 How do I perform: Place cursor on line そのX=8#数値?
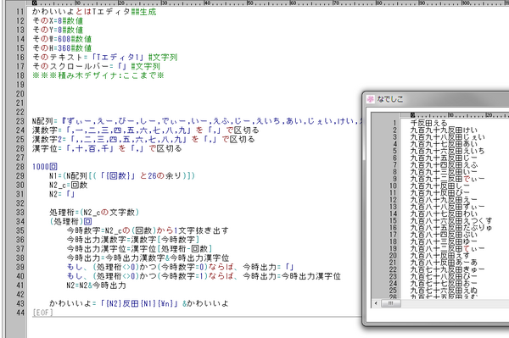(58, 20)
